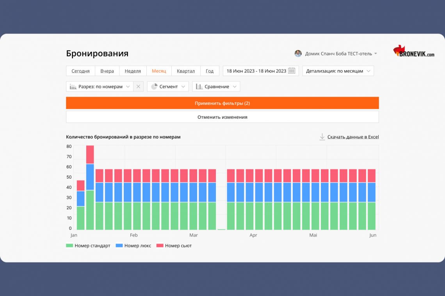The height and width of the screenshot is (296, 445).
Task: Clear the 'Разрез: по номерам' filter with X
Action: (138, 86)
